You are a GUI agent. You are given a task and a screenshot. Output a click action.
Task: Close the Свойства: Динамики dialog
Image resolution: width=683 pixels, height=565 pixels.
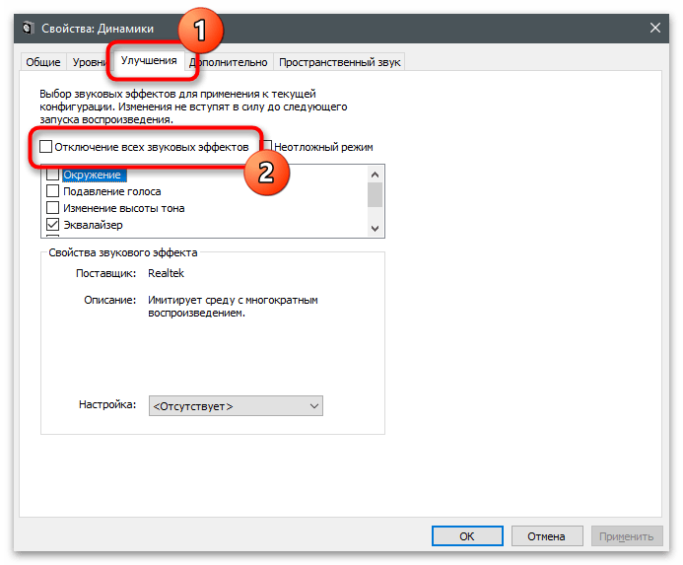(654, 28)
